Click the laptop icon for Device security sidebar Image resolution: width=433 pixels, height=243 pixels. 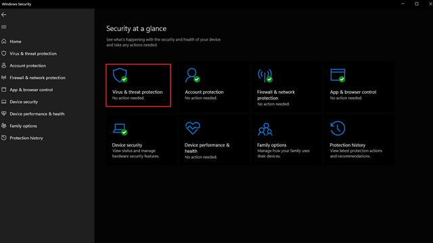[x=3, y=102]
